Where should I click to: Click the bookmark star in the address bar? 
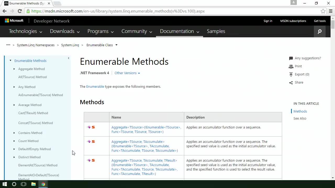click(x=323, y=11)
